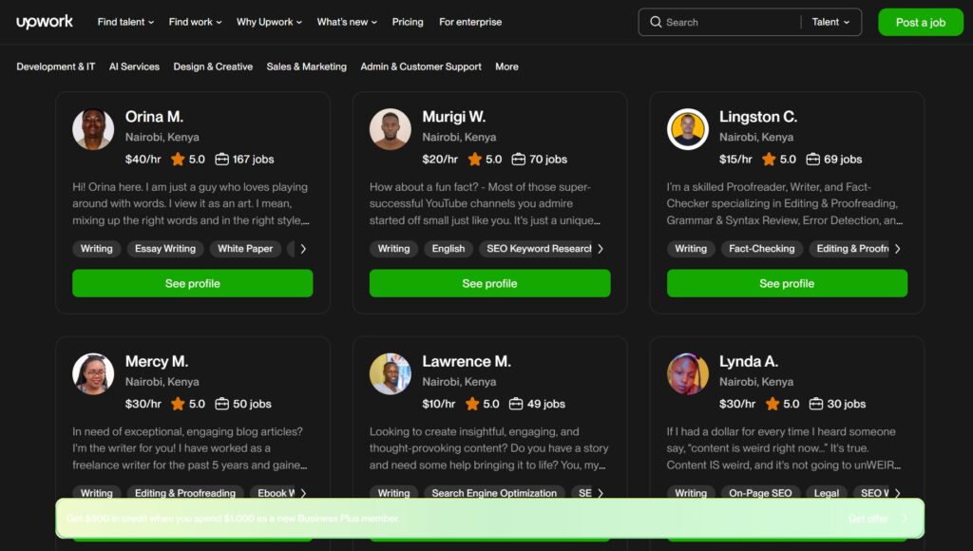This screenshot has width=973, height=551.
Task: Click the briefcase icon showing Murigi W.'s 70 jobs
Action: click(518, 159)
